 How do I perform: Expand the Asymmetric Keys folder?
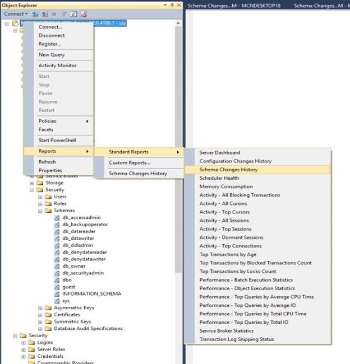(40, 308)
